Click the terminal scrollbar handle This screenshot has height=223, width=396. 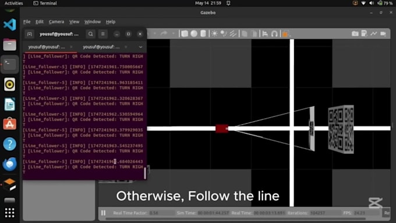click(145, 173)
